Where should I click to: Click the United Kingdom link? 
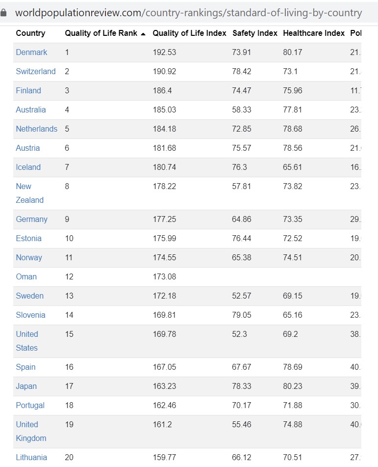coord(31,431)
